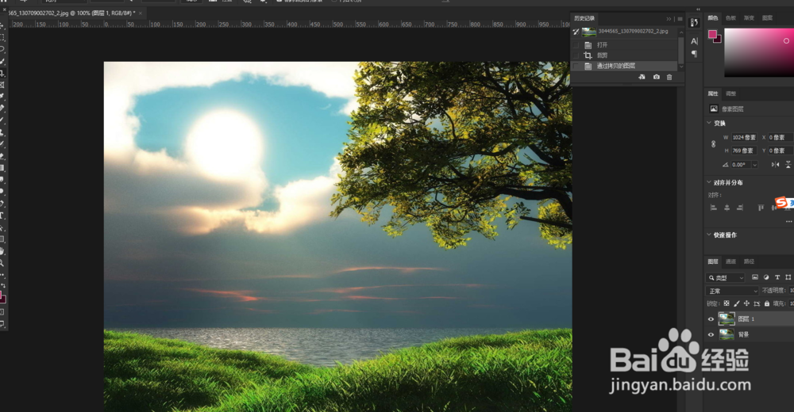The image size is (794, 412).
Task: Open the Paragraph panel icon
Action: 694,54
